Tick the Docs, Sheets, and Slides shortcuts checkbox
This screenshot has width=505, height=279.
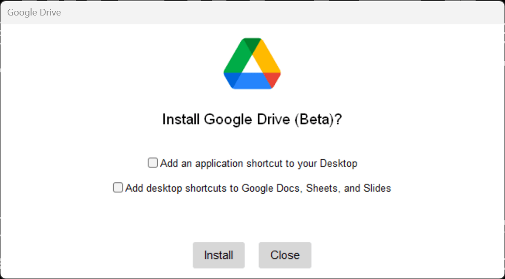[x=118, y=188]
